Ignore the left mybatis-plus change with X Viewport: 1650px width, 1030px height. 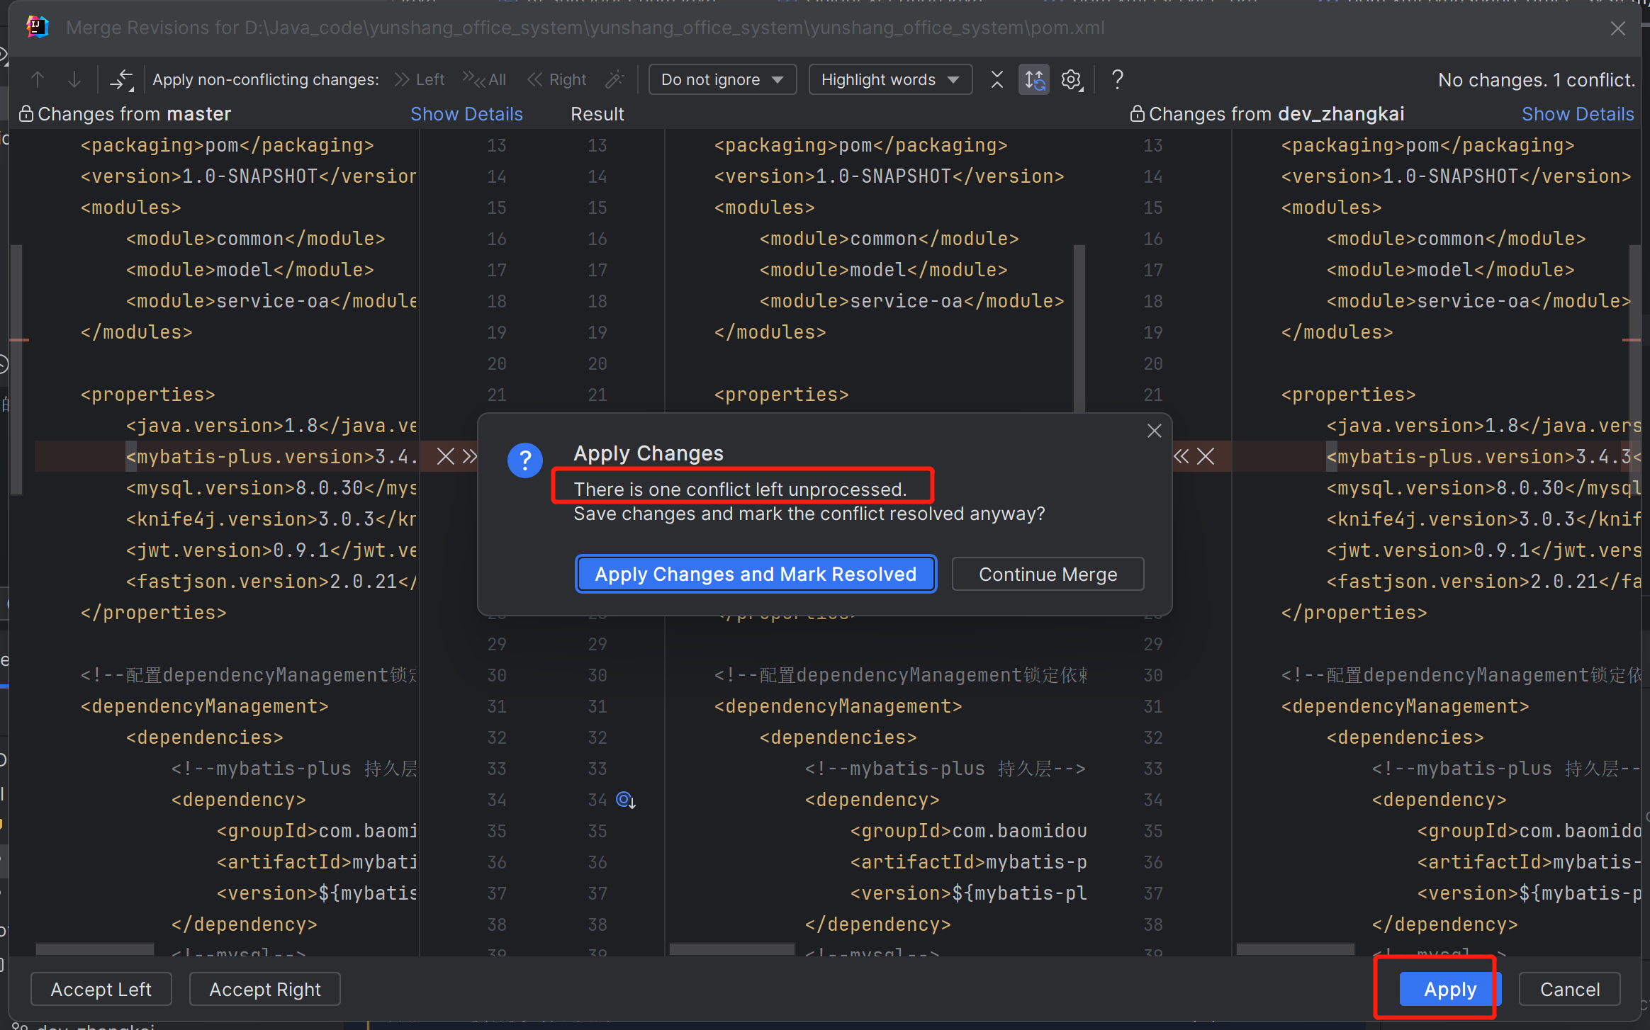pyautogui.click(x=445, y=456)
